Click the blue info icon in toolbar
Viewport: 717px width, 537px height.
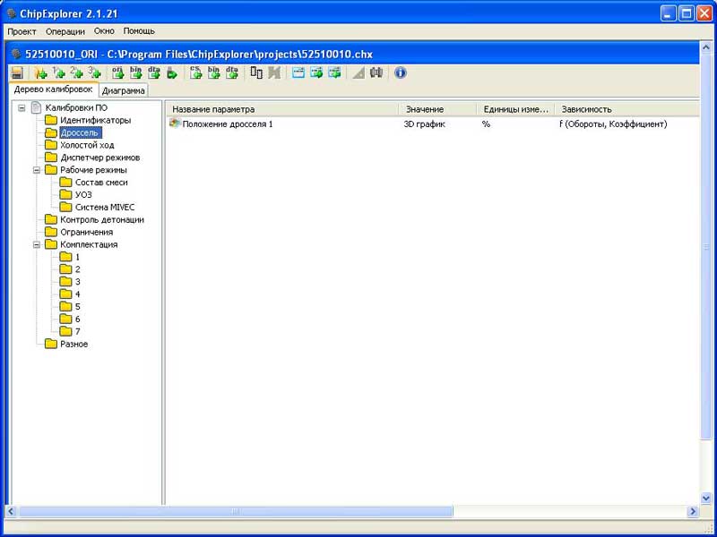coord(401,72)
